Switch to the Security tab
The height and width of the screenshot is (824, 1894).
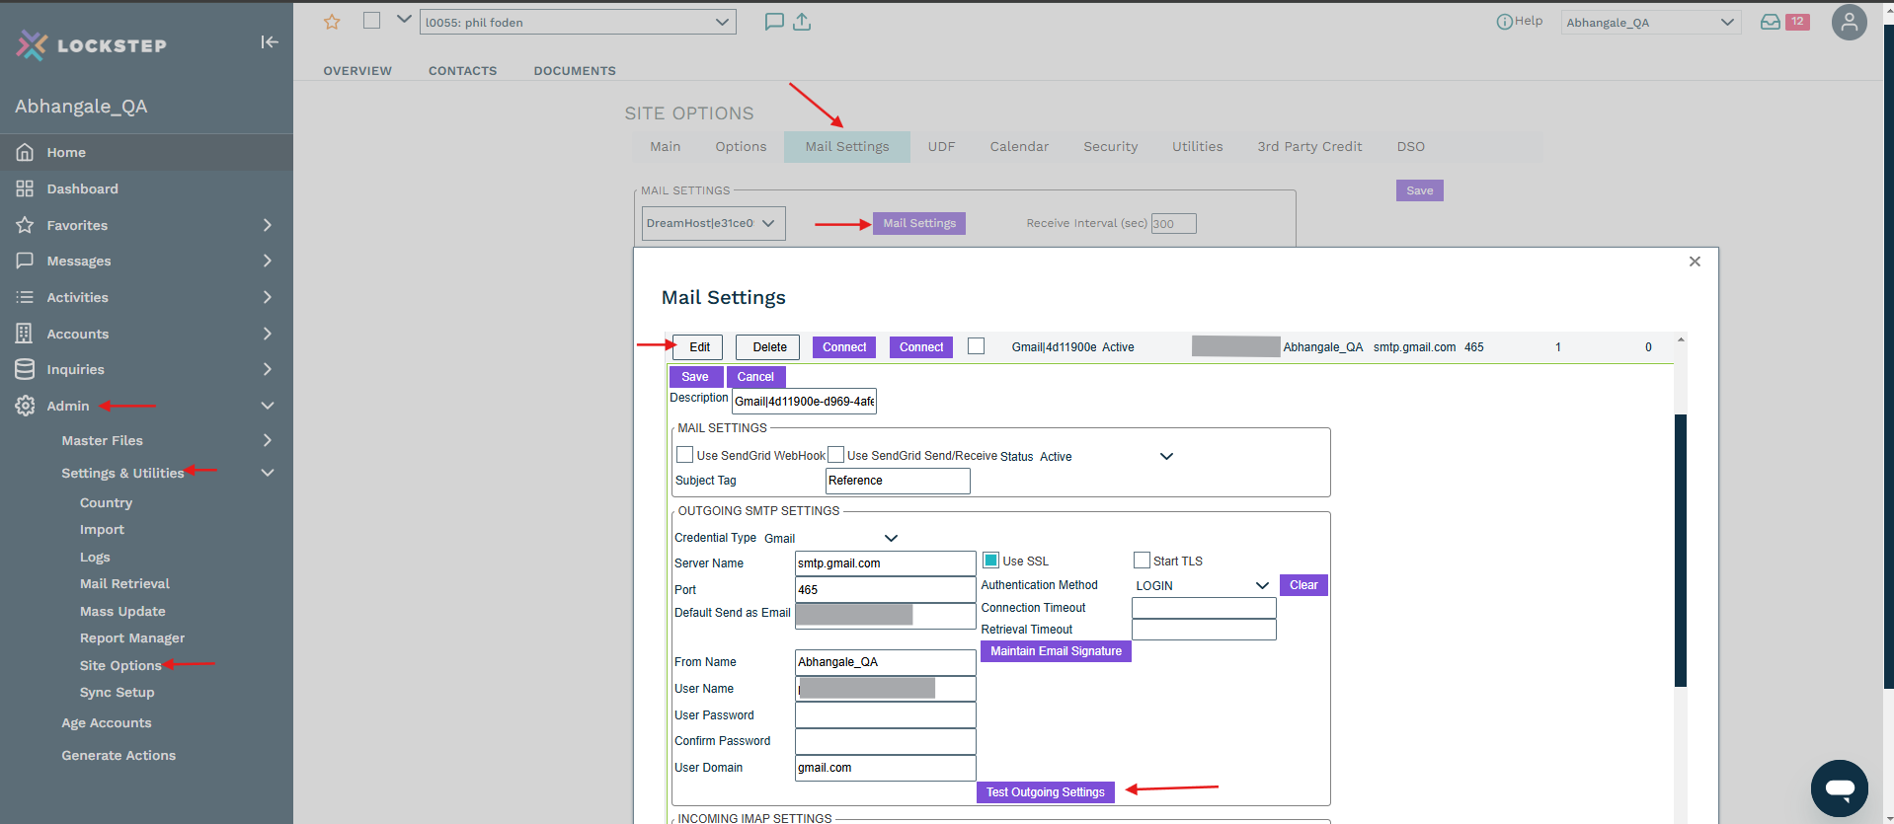1110,147
